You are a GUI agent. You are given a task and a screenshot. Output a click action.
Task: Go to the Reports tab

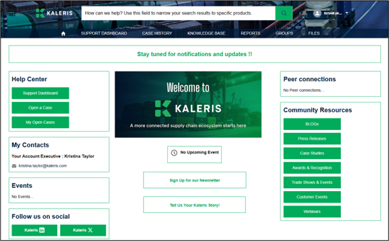point(250,33)
